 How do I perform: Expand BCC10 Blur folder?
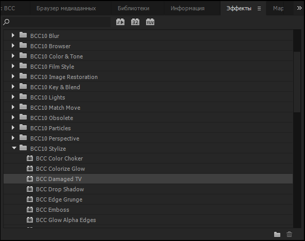click(x=13, y=35)
